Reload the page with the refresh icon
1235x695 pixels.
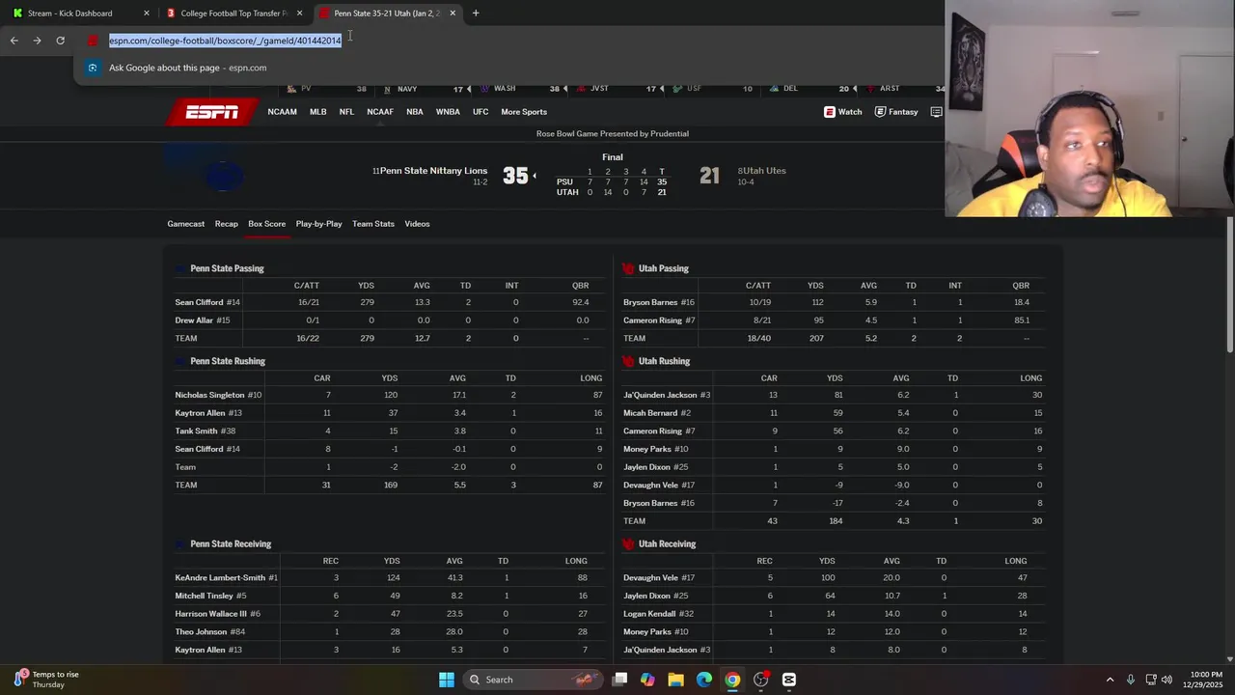(60, 41)
